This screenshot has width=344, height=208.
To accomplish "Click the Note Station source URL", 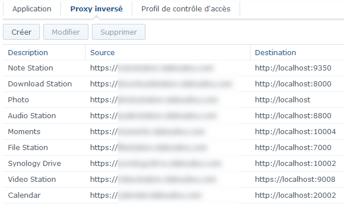I will tap(152, 68).
